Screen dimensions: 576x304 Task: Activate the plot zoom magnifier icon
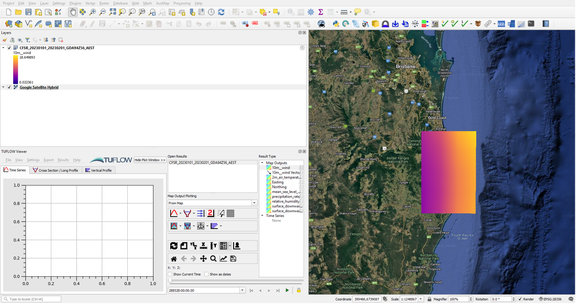pyautogui.click(x=214, y=258)
